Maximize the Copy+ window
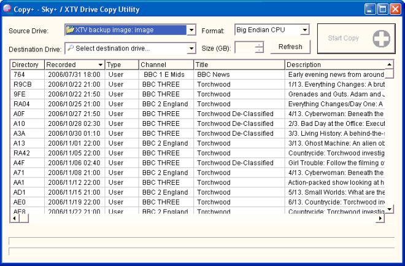 pyautogui.click(x=382, y=9)
